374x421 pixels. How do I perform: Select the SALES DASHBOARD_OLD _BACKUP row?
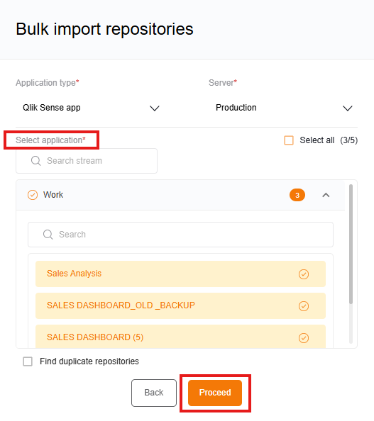tap(180, 305)
